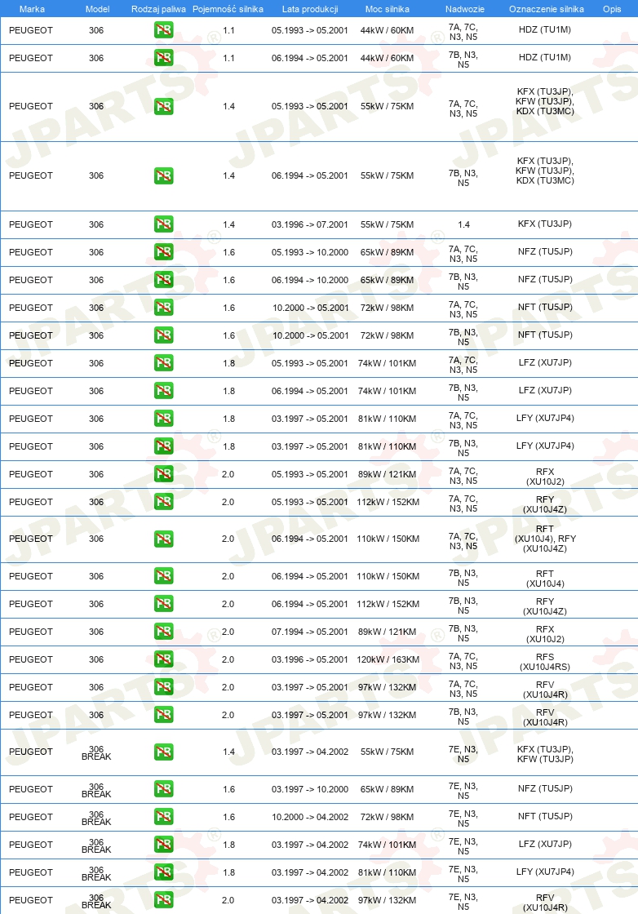Click fuel icon in 89kW row dated 05.1993
638x914 pixels.
click(164, 474)
